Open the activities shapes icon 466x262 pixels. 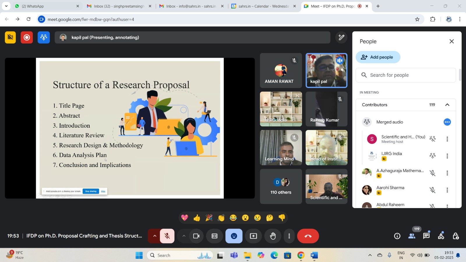point(441,236)
